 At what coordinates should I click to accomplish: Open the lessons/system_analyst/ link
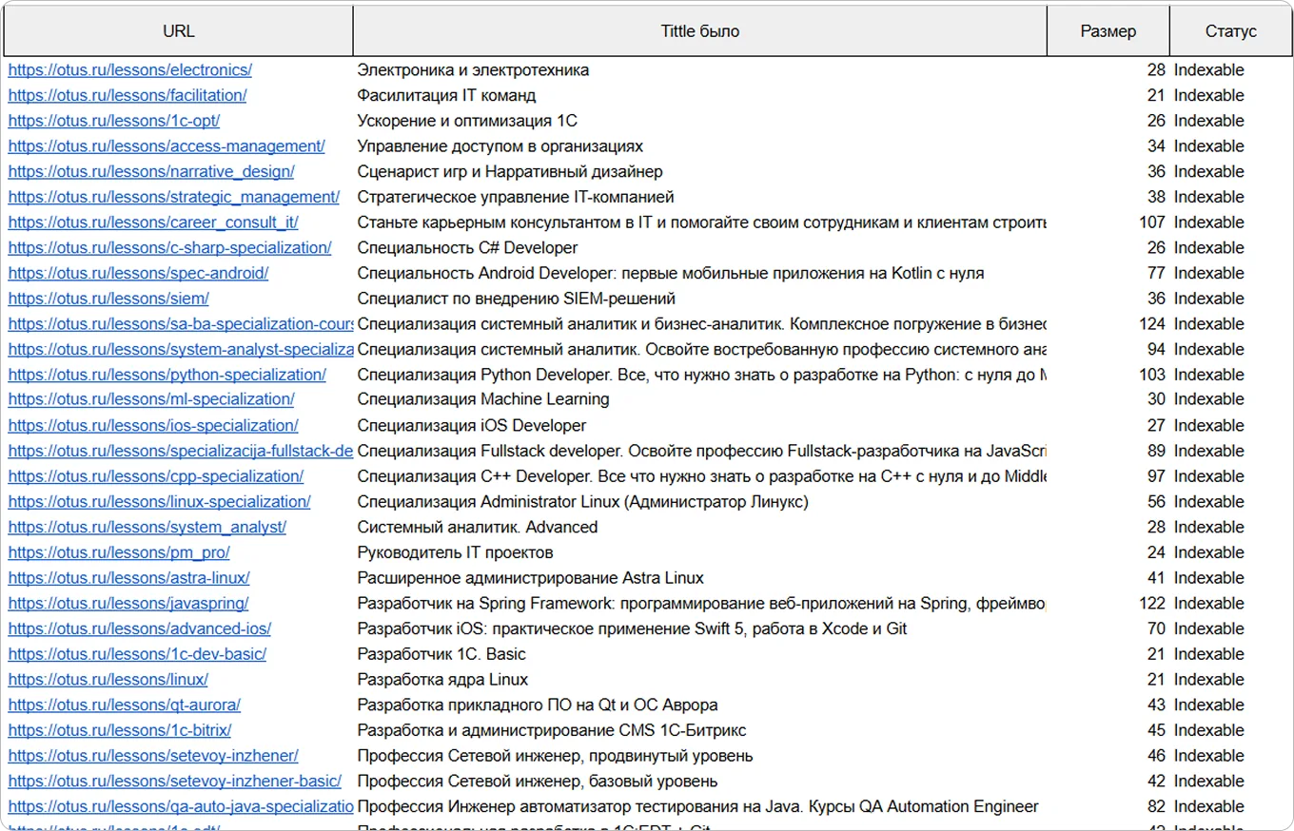(x=147, y=527)
